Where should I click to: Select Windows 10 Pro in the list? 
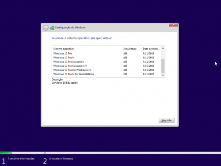107,54
